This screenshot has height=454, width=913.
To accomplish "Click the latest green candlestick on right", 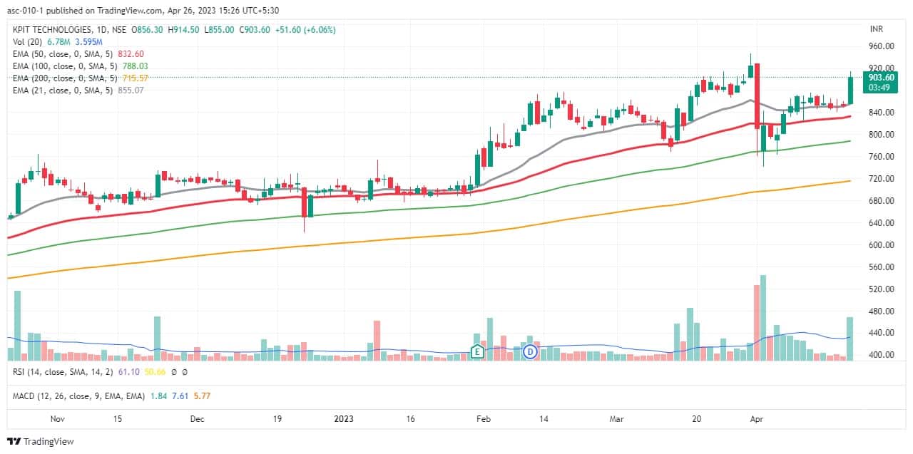I will click(850, 91).
